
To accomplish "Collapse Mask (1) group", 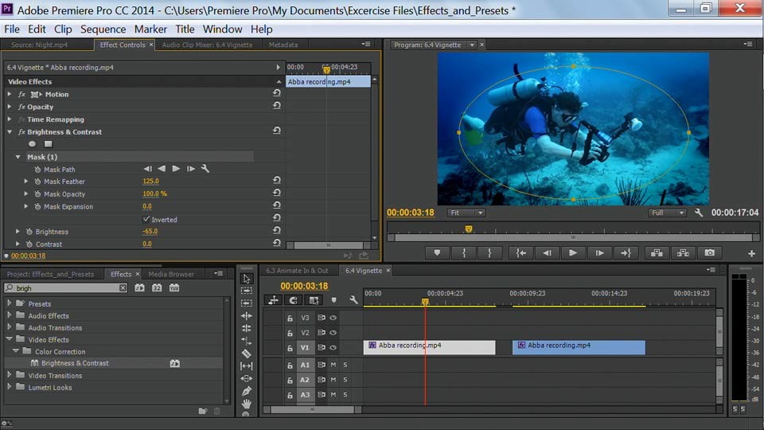I will tap(18, 157).
